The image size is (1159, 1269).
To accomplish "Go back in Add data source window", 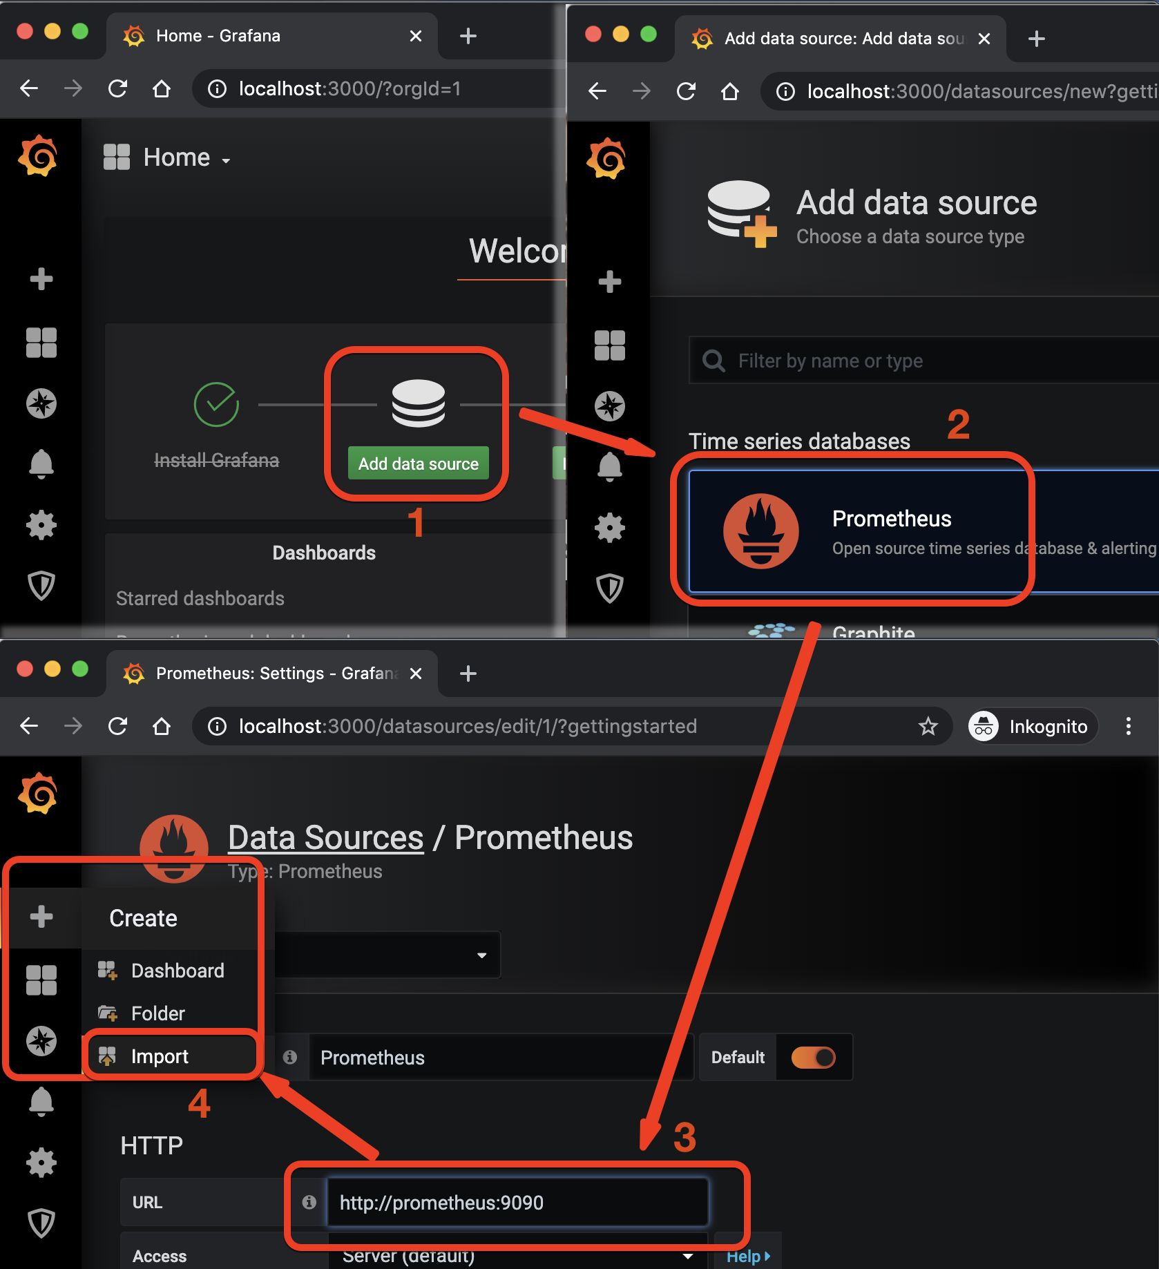I will pyautogui.click(x=597, y=91).
